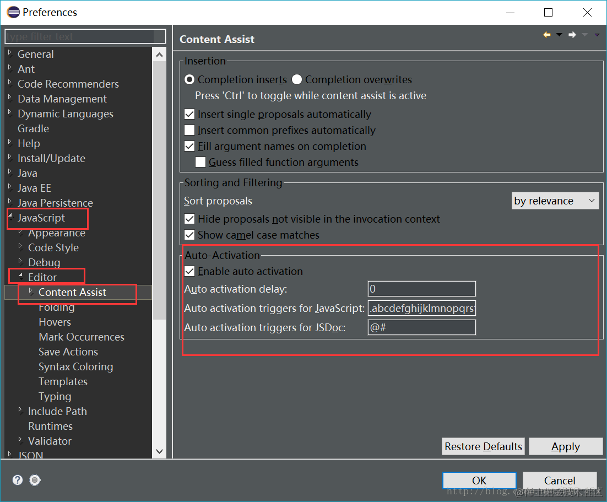Click the Apply button

tap(566, 446)
